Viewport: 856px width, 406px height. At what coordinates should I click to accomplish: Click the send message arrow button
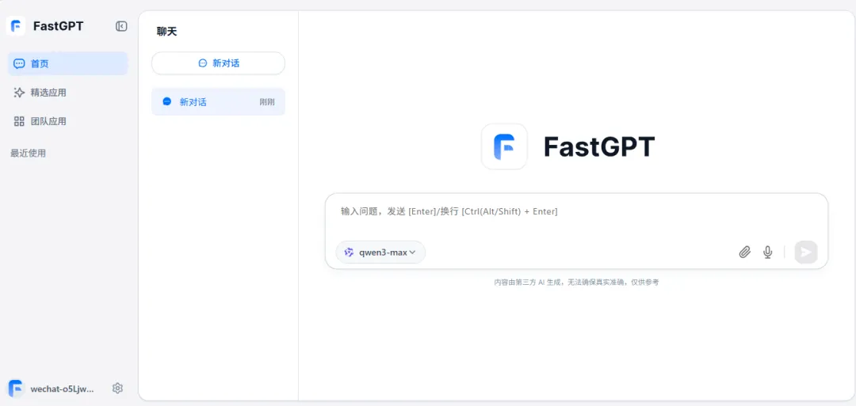point(806,252)
